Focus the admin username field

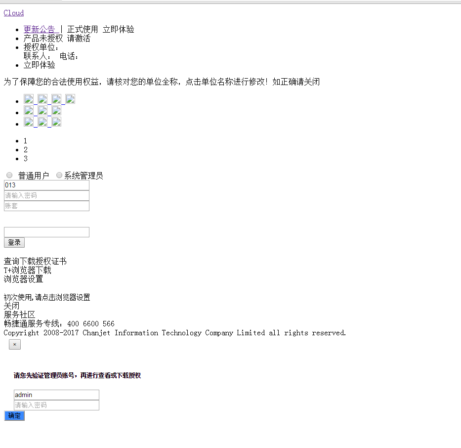pos(56,395)
